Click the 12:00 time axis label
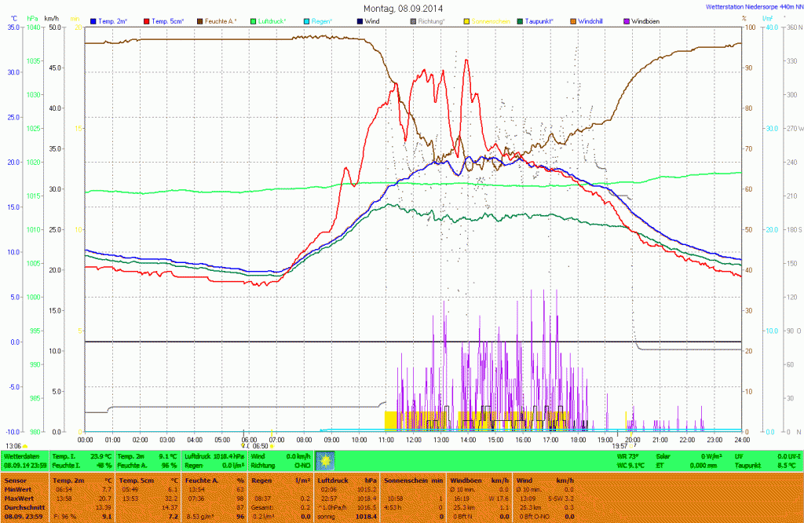Screen dimensions: 804x523 point(413,440)
